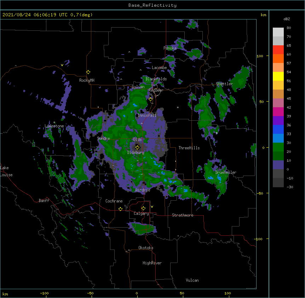
Task: Click the Drumheller label
Action: click(226, 172)
